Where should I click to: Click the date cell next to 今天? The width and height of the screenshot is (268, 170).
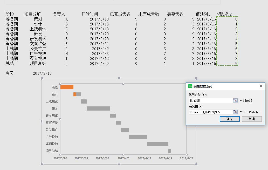pyautogui.click(x=42, y=73)
